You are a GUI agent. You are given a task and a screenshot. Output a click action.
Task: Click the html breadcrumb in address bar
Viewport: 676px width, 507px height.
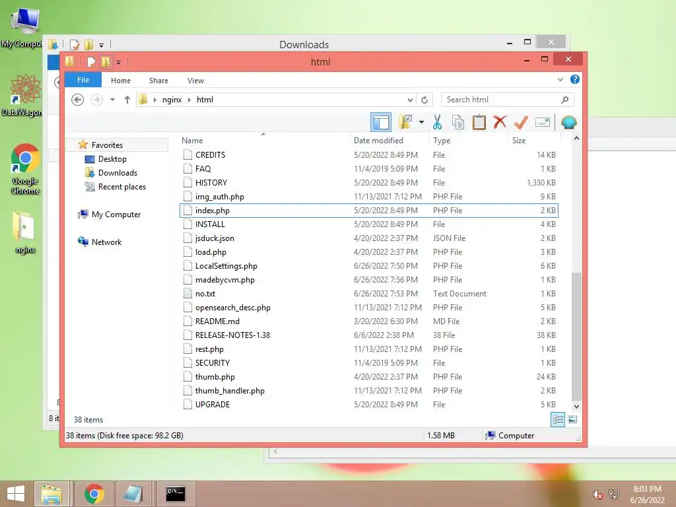205,100
